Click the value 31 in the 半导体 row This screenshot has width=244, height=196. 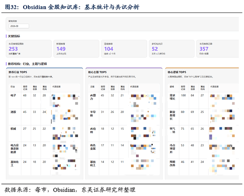coord(102,112)
